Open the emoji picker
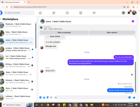This screenshot has height=107, width=140. [130, 98]
